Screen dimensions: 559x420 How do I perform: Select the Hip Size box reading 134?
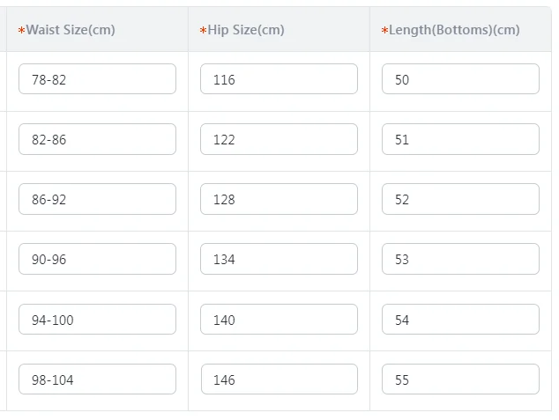(279, 259)
